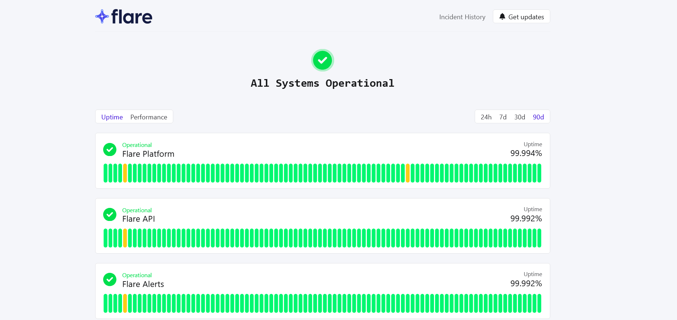
Task: Click the Flare Alerts status check icon
Action: pos(110,279)
